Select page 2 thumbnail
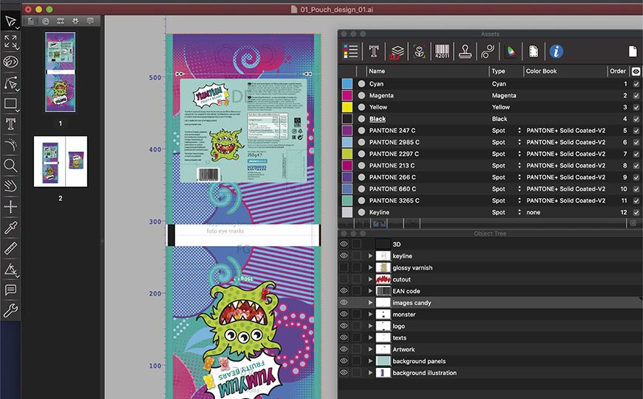The image size is (643, 399). [x=61, y=162]
